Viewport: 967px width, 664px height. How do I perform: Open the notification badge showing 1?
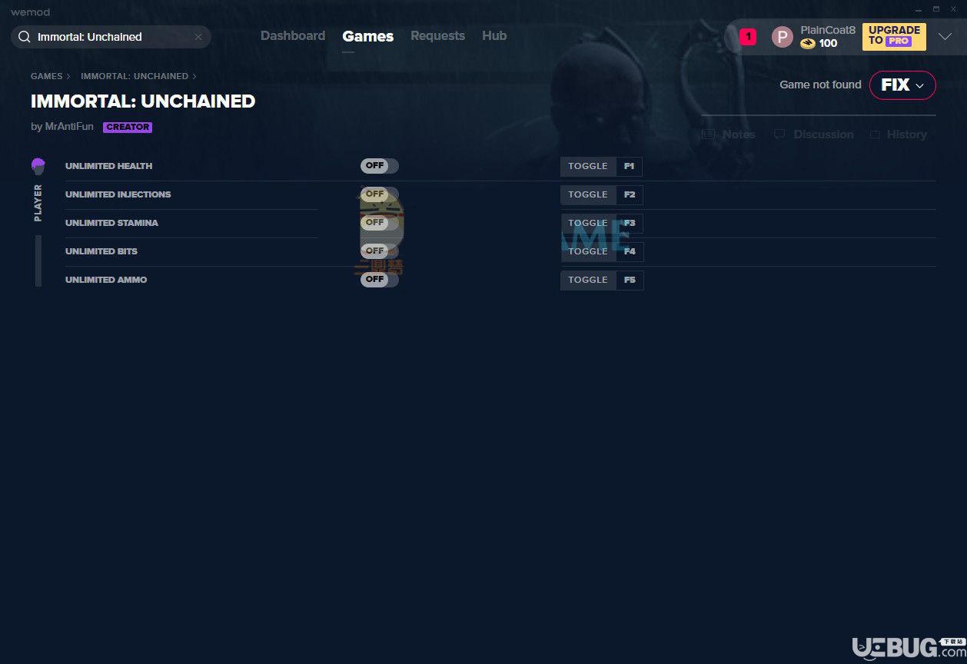click(748, 36)
